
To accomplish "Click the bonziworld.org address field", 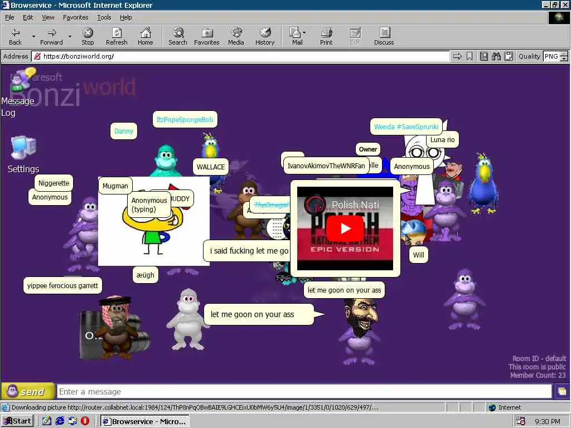I will pyautogui.click(x=240, y=56).
